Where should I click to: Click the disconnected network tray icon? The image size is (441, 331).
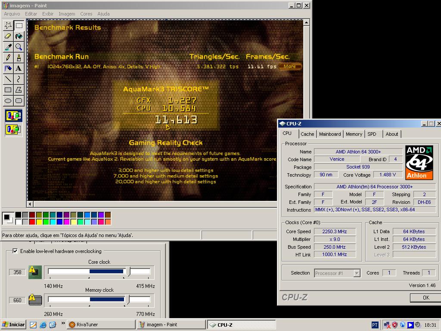(387, 325)
